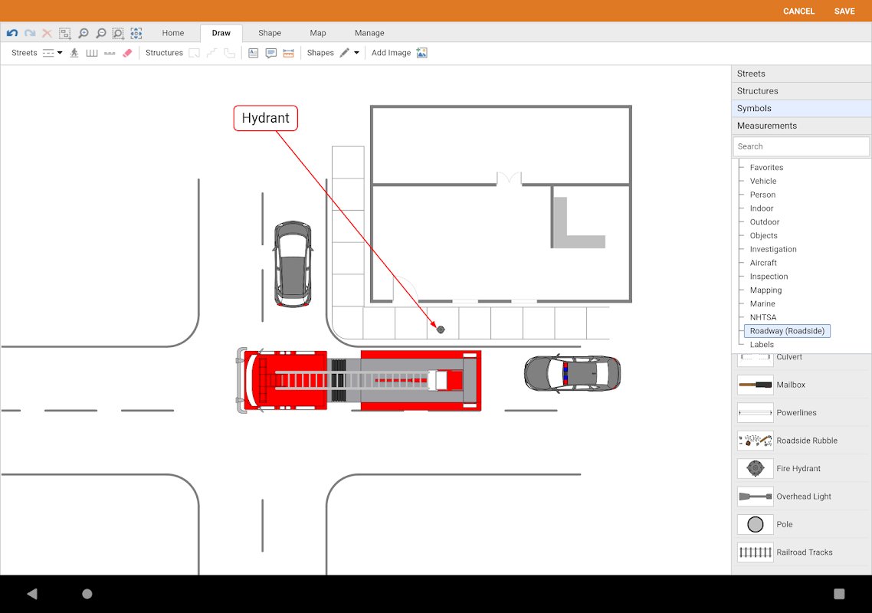The image size is (872, 613).
Task: Click the Zoom Out magnifier icon
Action: pyautogui.click(x=100, y=33)
